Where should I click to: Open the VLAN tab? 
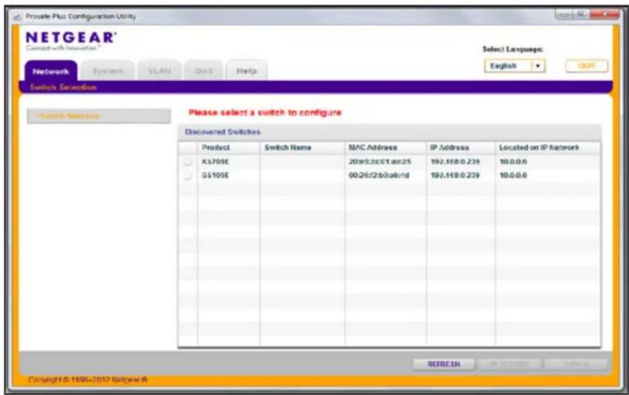pyautogui.click(x=159, y=71)
